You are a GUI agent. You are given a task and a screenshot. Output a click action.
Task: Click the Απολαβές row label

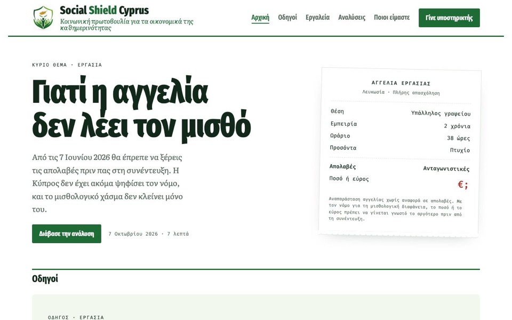click(342, 166)
